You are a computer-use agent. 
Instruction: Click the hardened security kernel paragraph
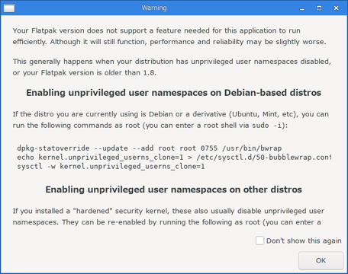click(x=169, y=217)
